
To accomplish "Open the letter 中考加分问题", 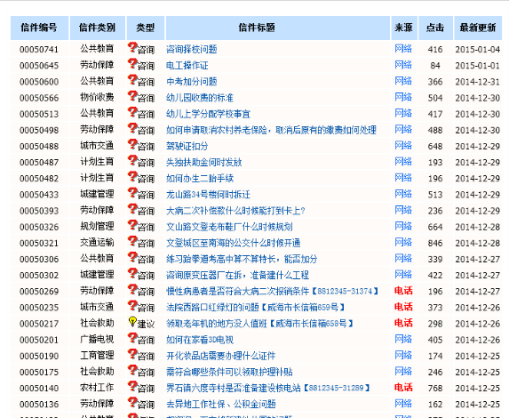I will pyautogui.click(x=192, y=82).
